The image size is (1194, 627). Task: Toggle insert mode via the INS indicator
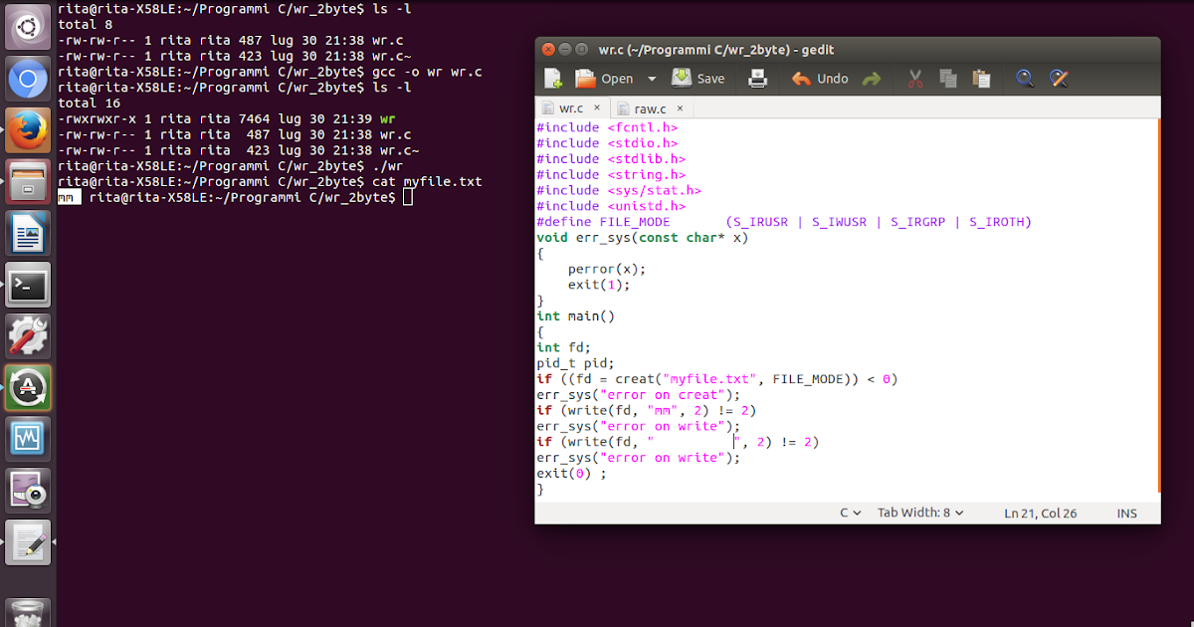tap(1126, 513)
